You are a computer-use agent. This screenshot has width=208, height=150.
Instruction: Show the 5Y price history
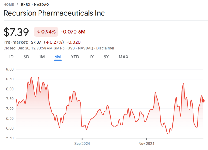pos(106,57)
